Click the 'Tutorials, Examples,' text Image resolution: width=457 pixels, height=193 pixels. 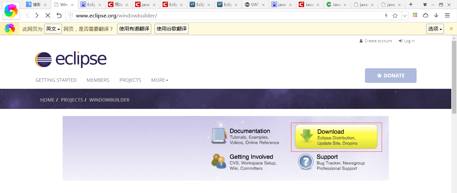[x=249, y=137]
